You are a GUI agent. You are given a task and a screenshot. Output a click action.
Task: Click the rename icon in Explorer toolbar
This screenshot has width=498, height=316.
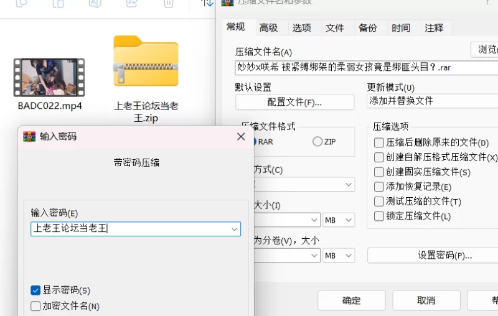(x=95, y=3)
